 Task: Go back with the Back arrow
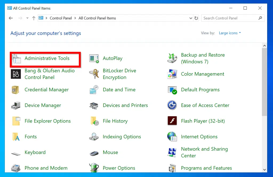(11, 18)
